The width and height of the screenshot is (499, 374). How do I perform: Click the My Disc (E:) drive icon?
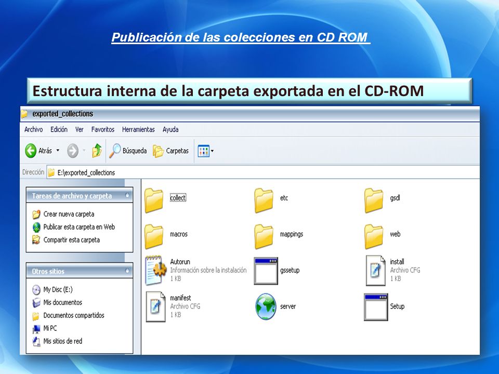[x=36, y=290]
